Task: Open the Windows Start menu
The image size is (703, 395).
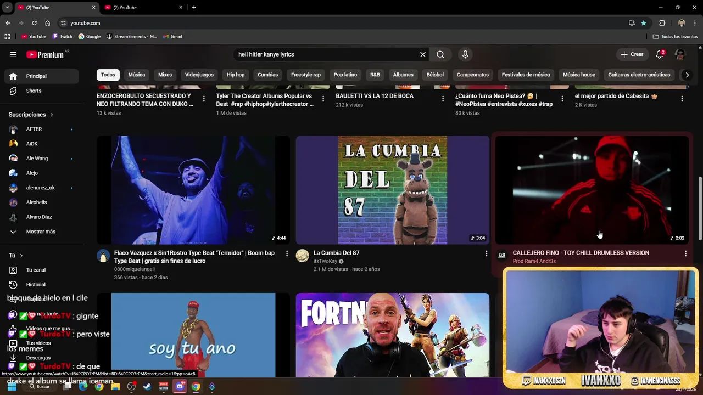Action: [x=12, y=386]
